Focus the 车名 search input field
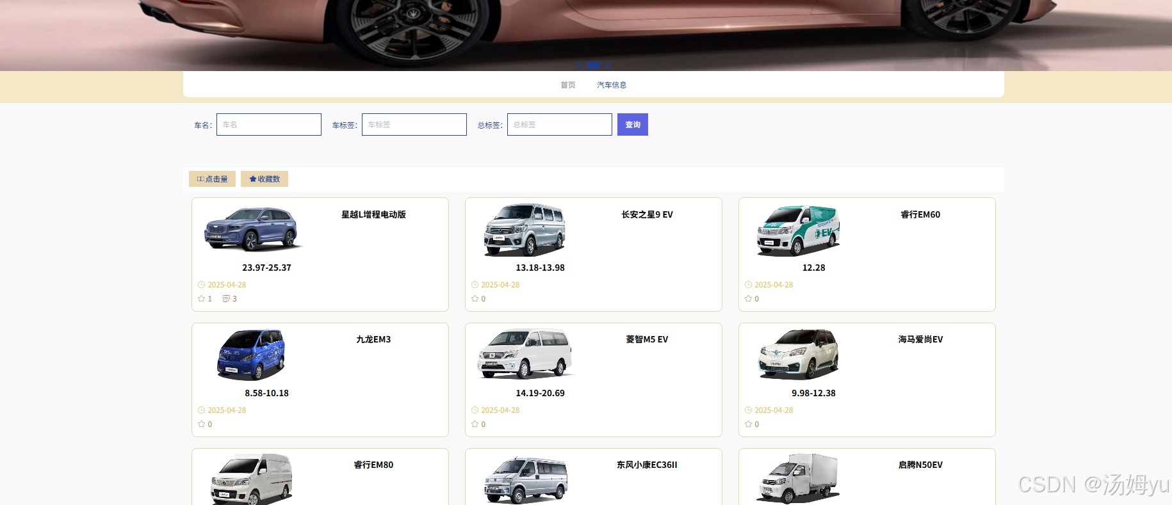The image size is (1172, 505). (x=269, y=124)
